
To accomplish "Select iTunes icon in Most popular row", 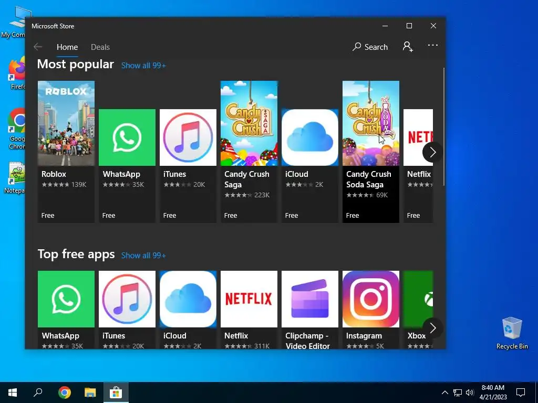I will pyautogui.click(x=188, y=137).
